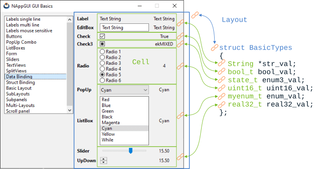Select the Radio 3 option
This screenshot has width=315, height=169.
(x=111, y=63)
